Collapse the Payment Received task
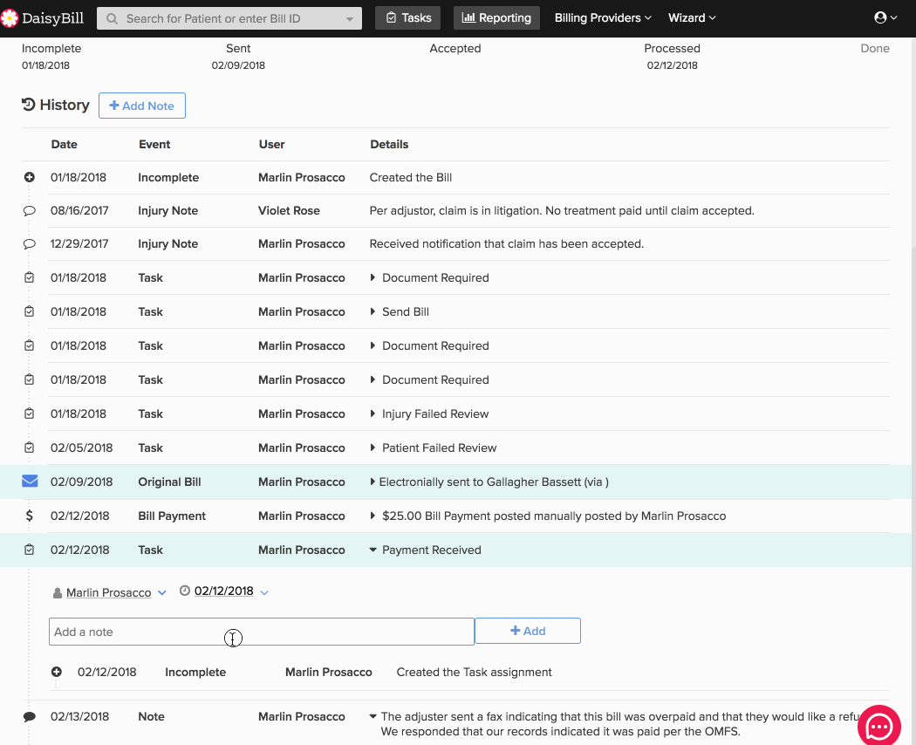Viewport: 916px width, 745px height. pos(373,550)
